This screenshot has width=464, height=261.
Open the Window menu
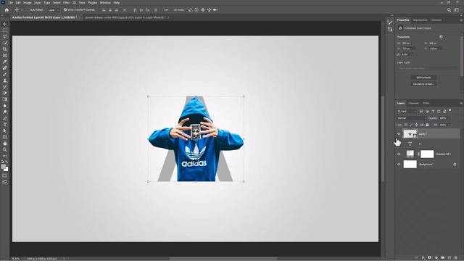(105, 3)
